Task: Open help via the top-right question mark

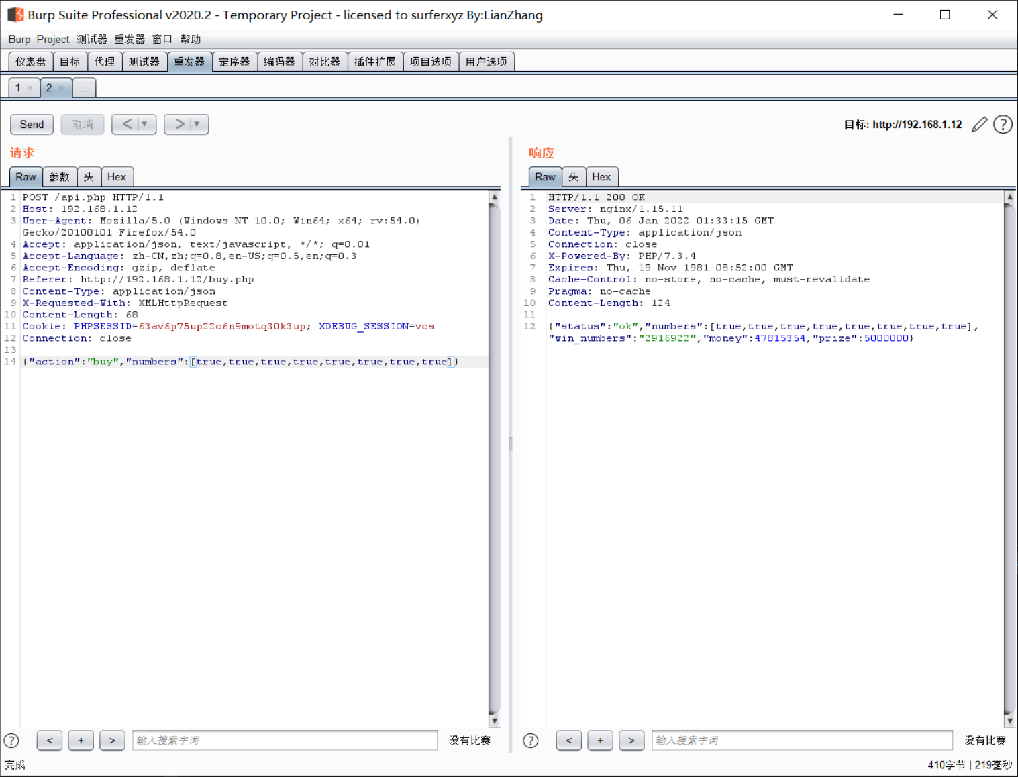Action: coord(1003,124)
